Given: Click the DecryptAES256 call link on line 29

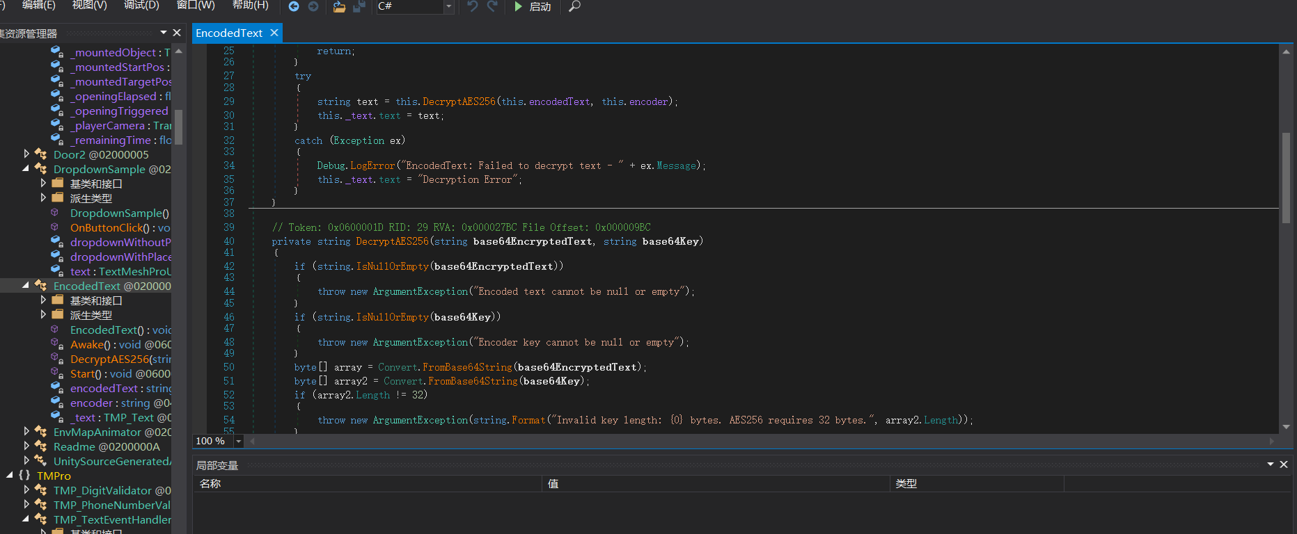Looking at the screenshot, I should 459,102.
